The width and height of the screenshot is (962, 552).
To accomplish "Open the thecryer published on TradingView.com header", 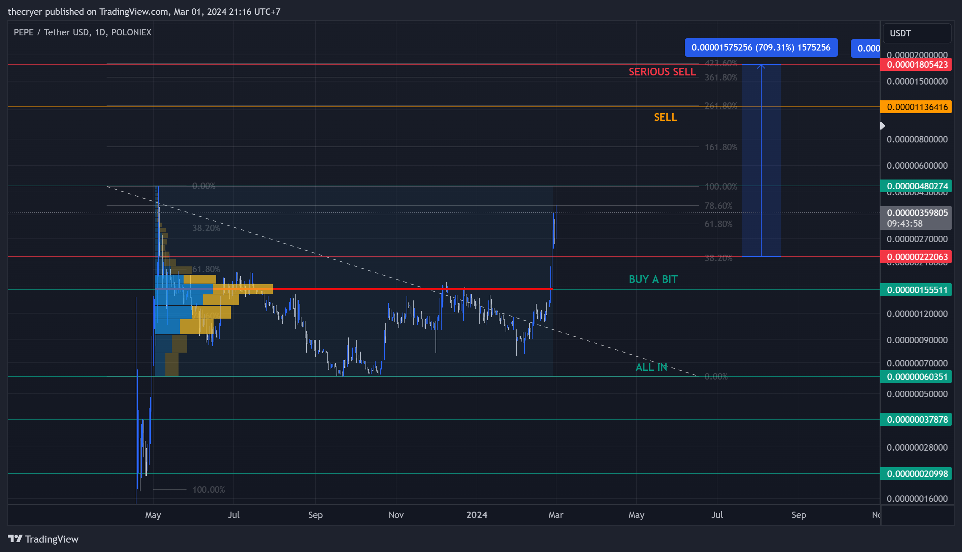I will click(x=144, y=12).
